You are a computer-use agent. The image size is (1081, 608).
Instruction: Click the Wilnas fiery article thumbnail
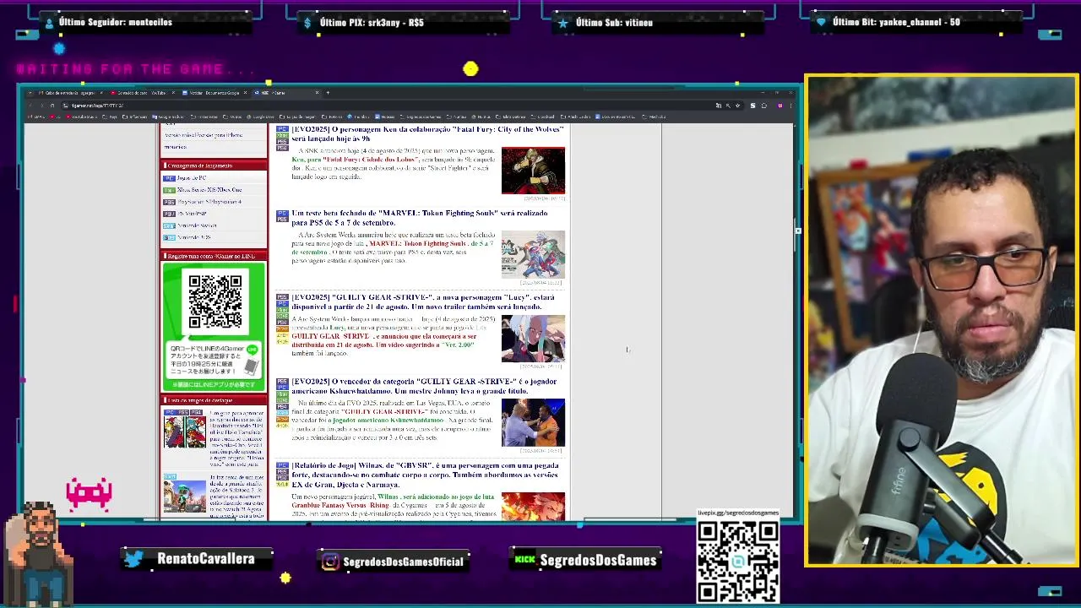tap(533, 506)
